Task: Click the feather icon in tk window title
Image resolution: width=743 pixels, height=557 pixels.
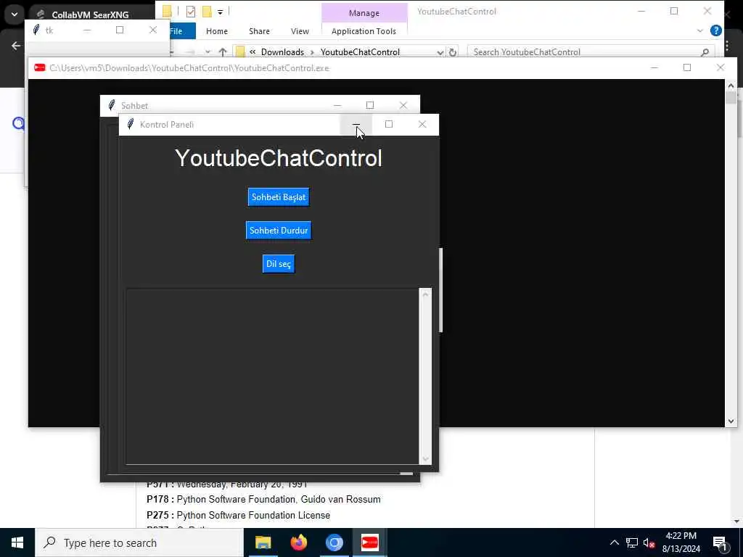Action: 36,30
